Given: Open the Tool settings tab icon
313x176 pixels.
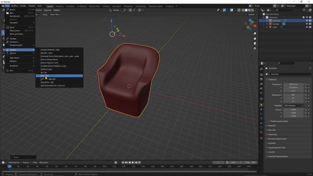Looking at the screenshot, I should coord(261,69).
